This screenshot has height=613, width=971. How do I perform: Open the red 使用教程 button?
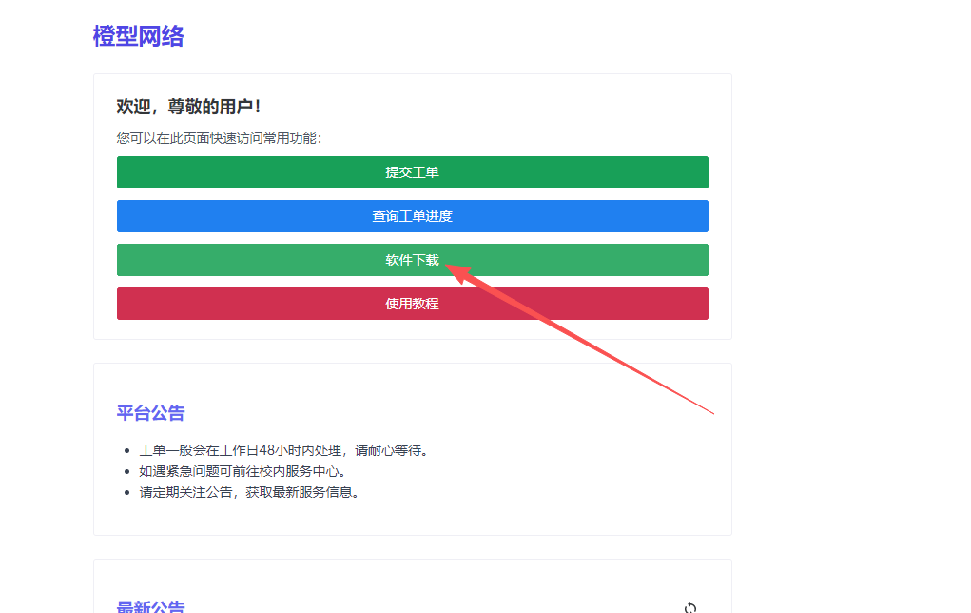pos(412,304)
